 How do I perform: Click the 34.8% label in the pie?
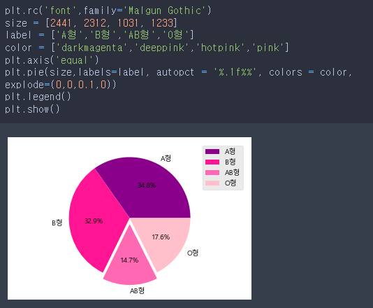tap(147, 185)
